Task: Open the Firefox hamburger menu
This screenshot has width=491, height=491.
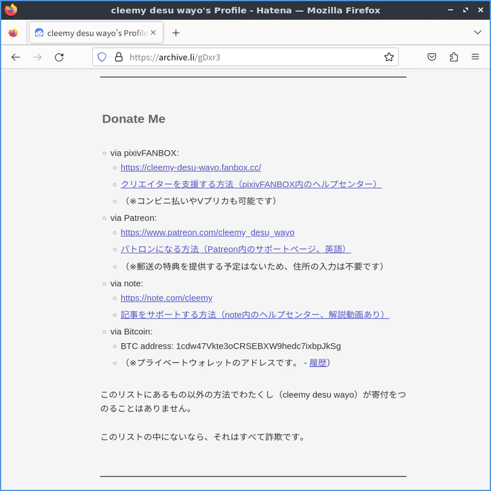Action: click(x=475, y=57)
